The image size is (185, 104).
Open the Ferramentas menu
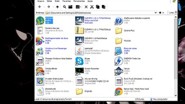point(79,1)
